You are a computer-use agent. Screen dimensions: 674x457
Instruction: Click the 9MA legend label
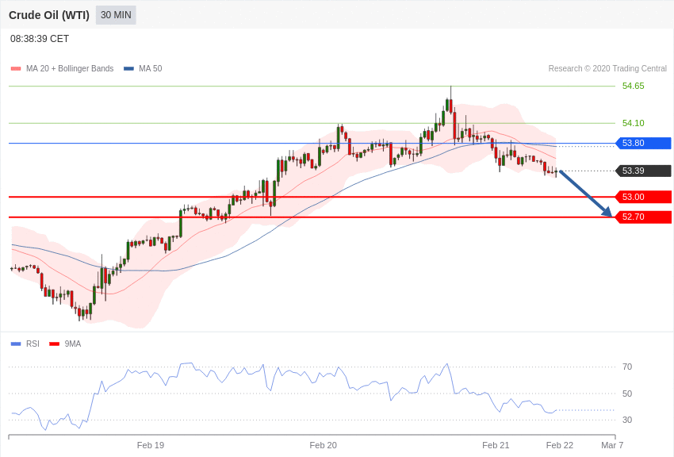73,344
